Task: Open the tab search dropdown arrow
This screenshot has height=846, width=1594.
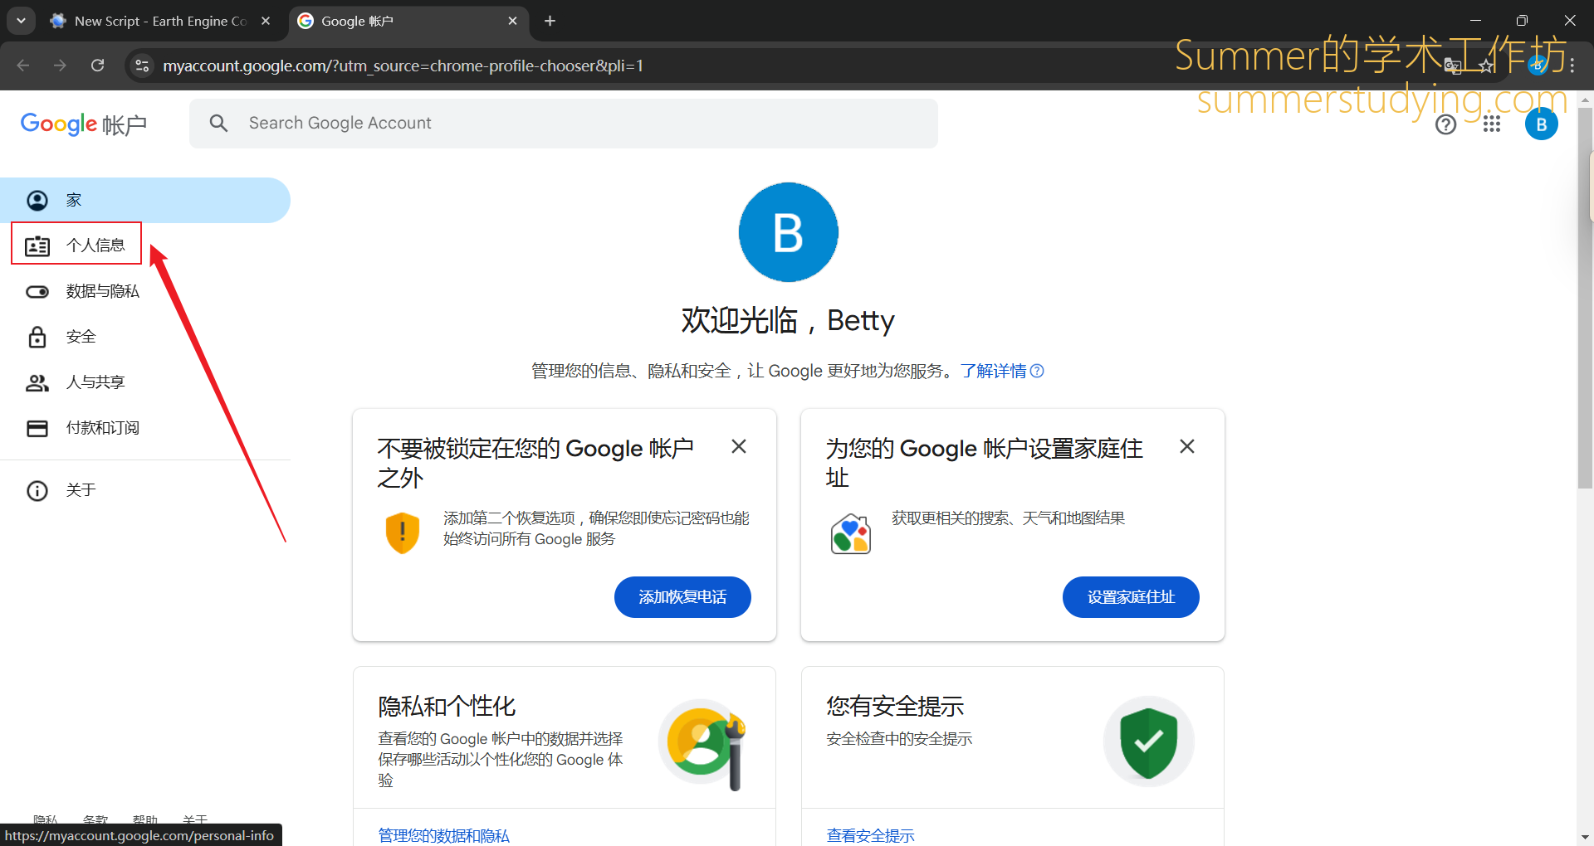Action: (21, 21)
